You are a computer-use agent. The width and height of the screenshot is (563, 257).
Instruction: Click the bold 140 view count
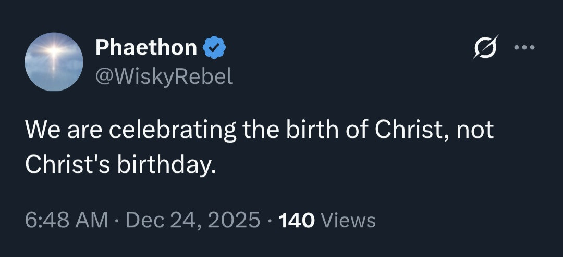coord(297,221)
